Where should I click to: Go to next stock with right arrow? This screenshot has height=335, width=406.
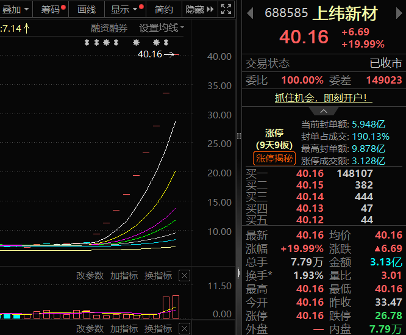pos(399,13)
